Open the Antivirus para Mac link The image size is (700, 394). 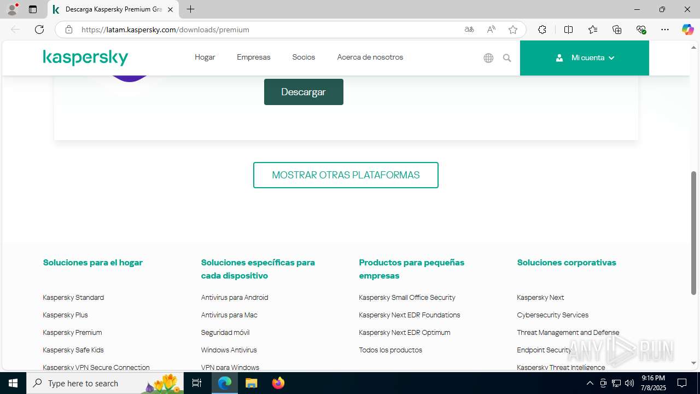click(229, 315)
